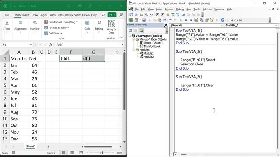Image resolution: width=280 pixels, height=157 pixels.
Task: Click the Excel search magnifier in title bar
Action: tap(69, 6)
